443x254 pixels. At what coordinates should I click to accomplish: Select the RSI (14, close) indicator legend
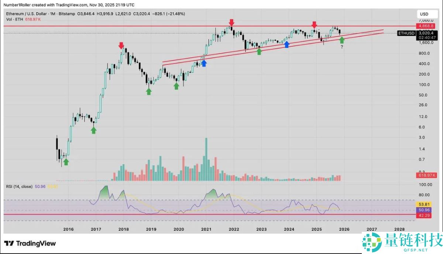[x=19, y=187]
